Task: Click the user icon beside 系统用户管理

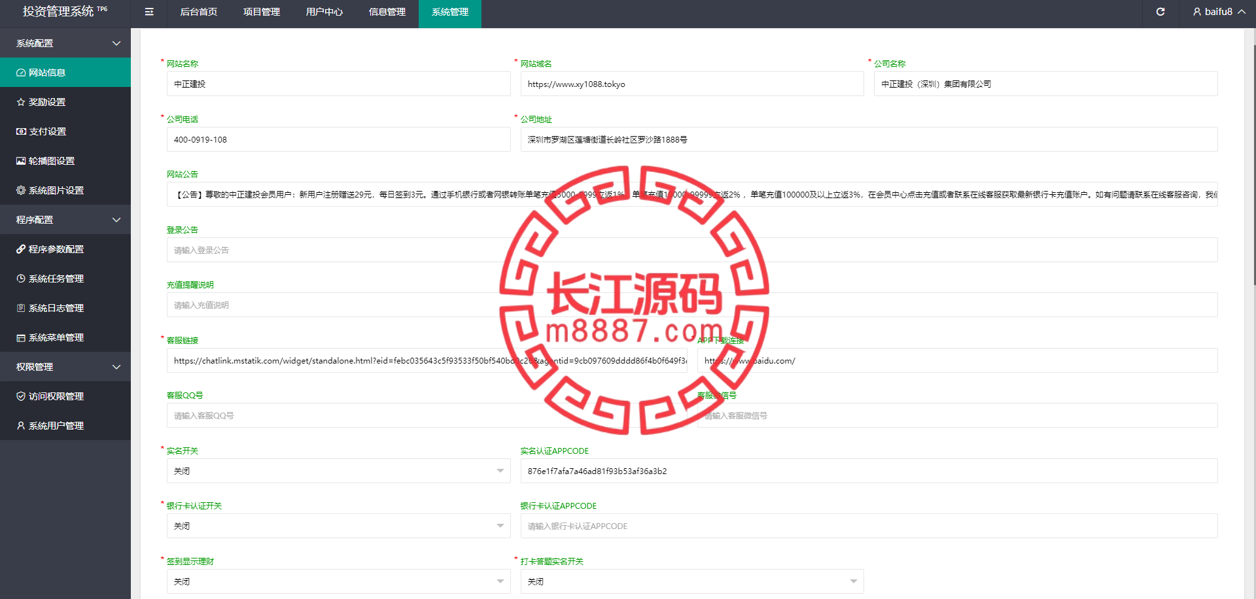Action: (21, 426)
